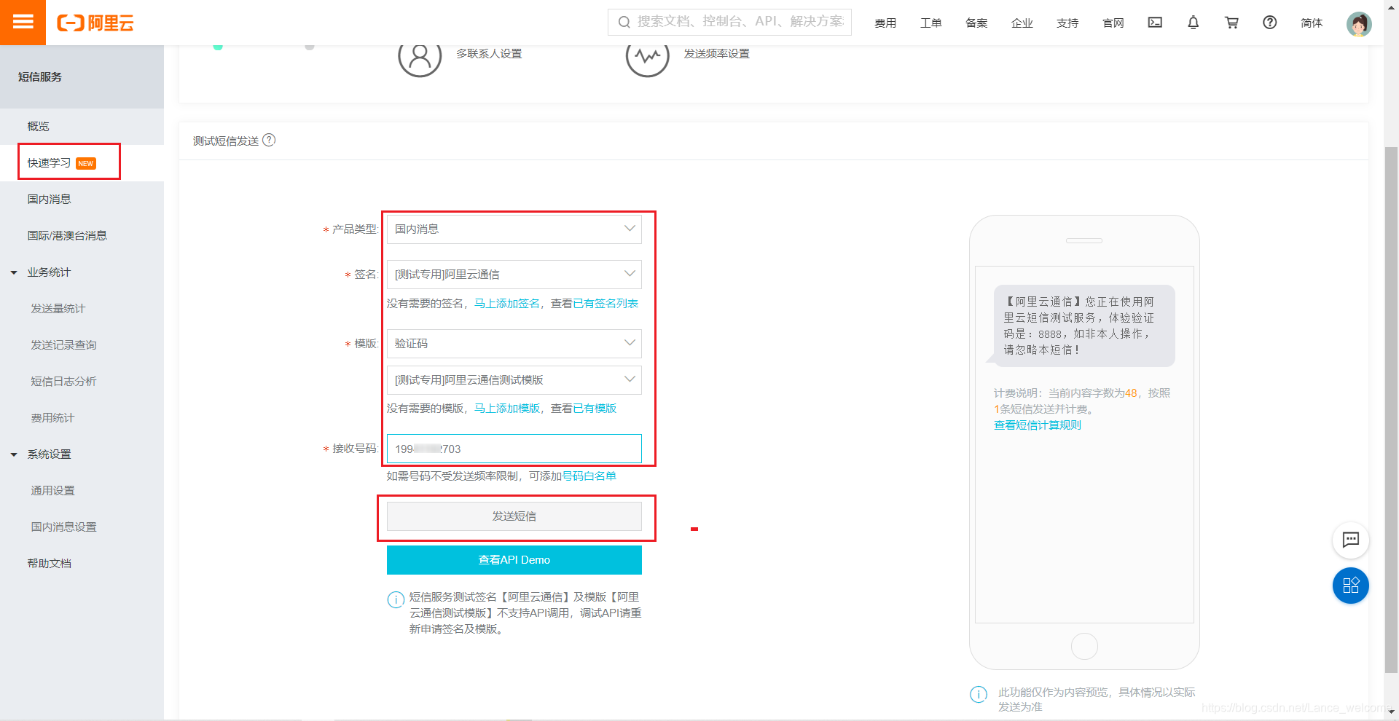Click the 发送频率设置 label

coord(716,54)
